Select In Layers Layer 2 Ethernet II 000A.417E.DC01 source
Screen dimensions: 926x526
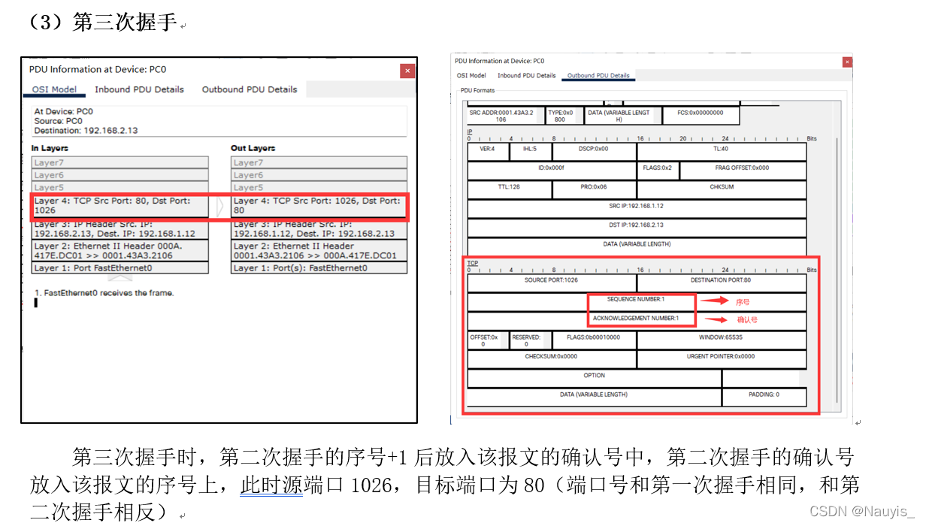tap(120, 250)
